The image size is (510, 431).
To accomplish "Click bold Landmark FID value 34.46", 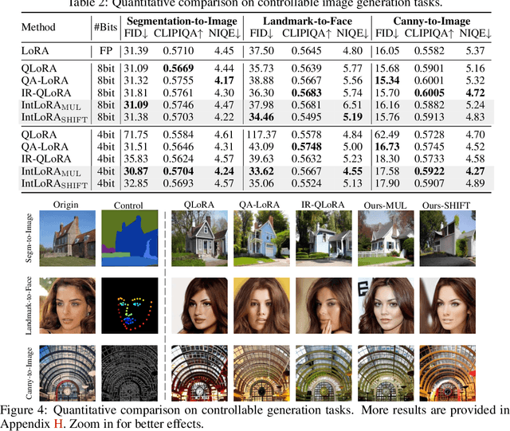I will pos(261,117).
